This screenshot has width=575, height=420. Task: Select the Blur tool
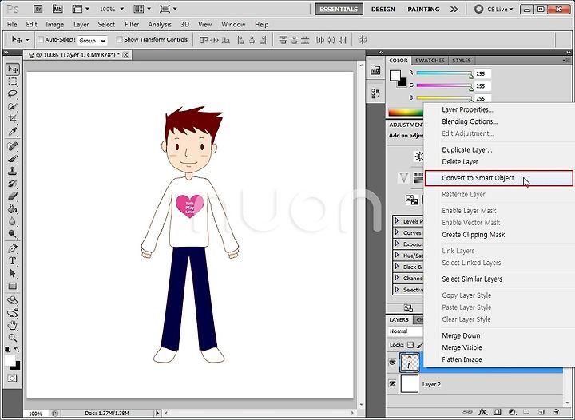(13, 221)
